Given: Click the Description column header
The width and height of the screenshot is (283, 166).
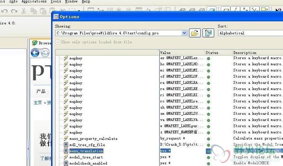Looking at the screenshot, I should (257, 53).
